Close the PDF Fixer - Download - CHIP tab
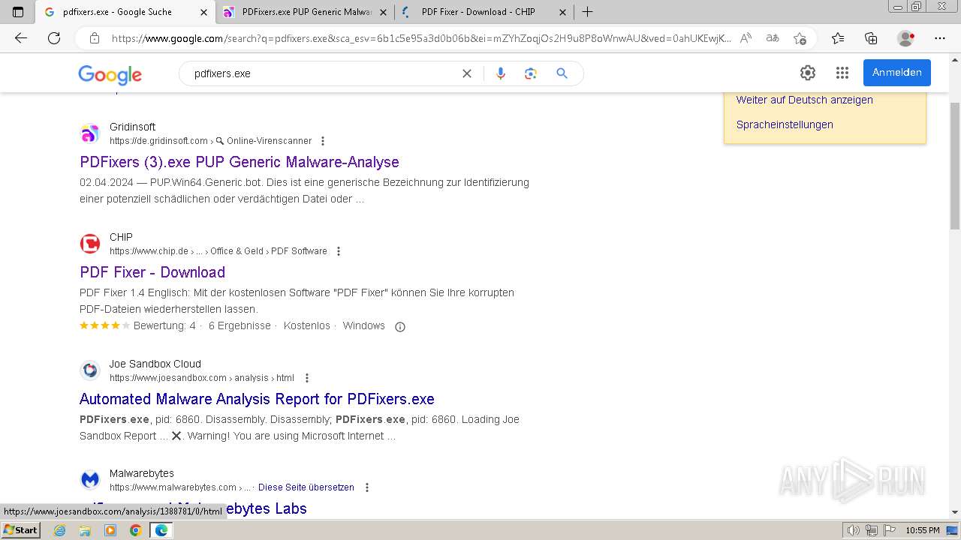The height and width of the screenshot is (540, 961). [x=562, y=12]
